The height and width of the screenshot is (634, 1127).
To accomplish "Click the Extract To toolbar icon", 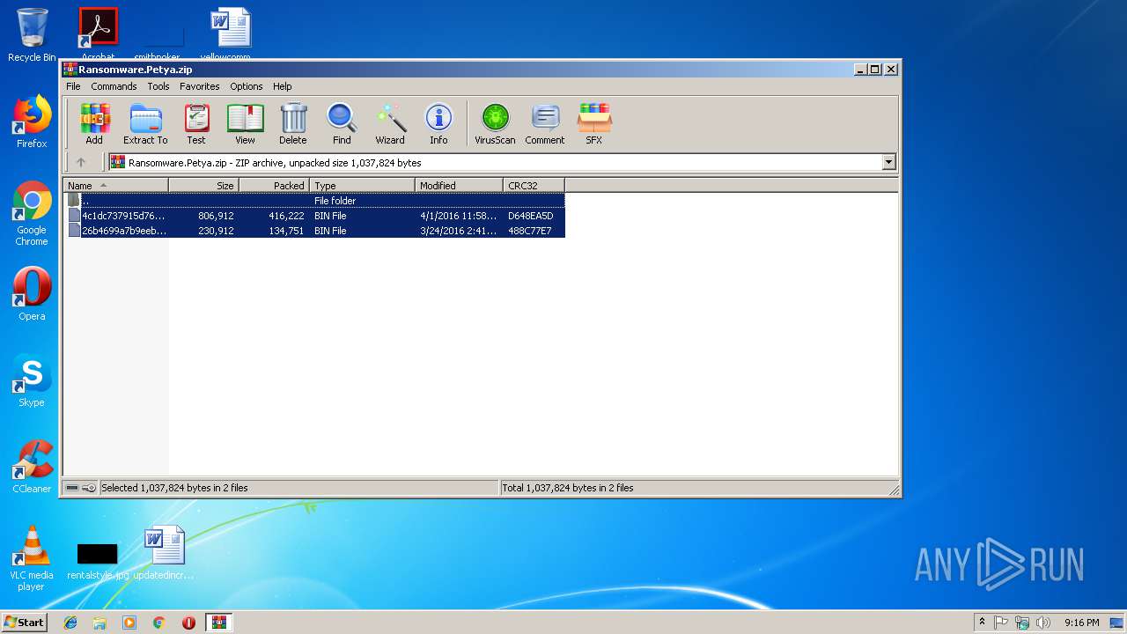I will [x=145, y=124].
